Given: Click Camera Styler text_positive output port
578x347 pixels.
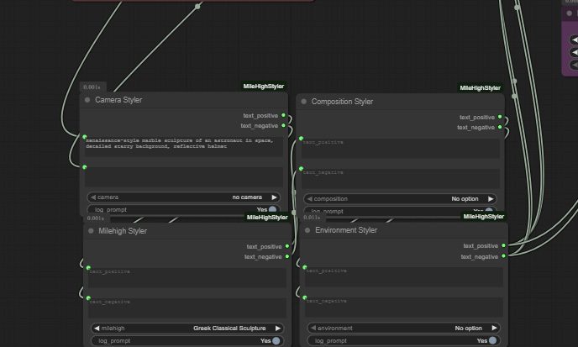Looking at the screenshot, I should tap(283, 115).
